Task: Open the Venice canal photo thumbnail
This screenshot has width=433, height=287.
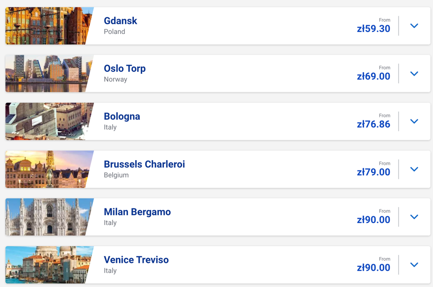Action: point(48,265)
